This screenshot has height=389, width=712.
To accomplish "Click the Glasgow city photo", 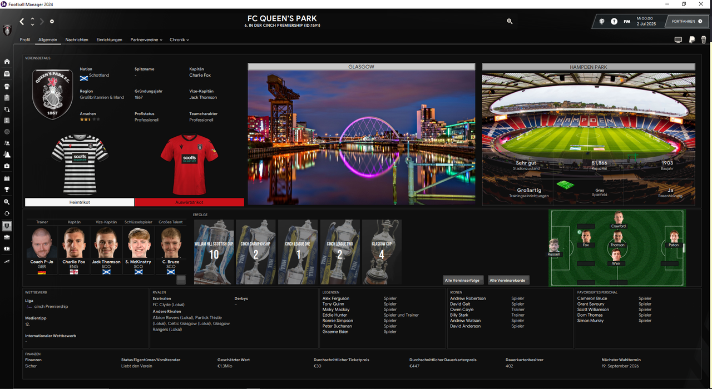I will [362, 137].
